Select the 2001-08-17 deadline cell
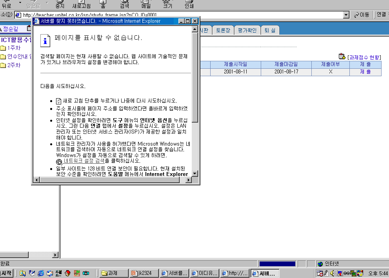 pyautogui.click(x=286, y=72)
